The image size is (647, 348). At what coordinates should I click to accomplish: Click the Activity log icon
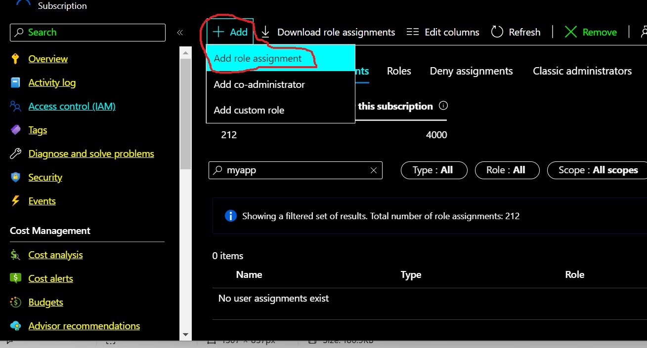pos(15,82)
